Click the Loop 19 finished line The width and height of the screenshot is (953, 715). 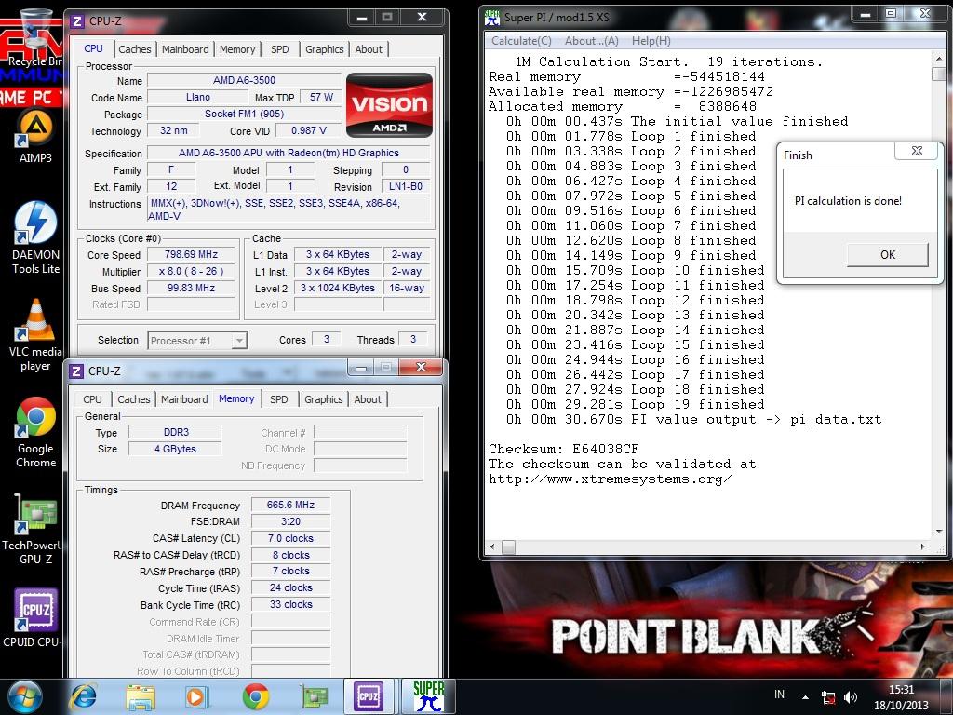[635, 405]
